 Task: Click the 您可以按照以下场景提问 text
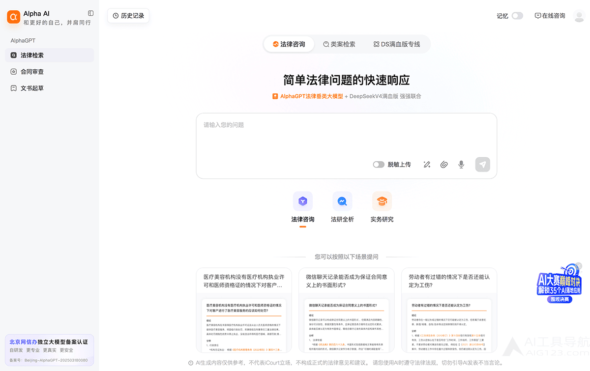(347, 257)
